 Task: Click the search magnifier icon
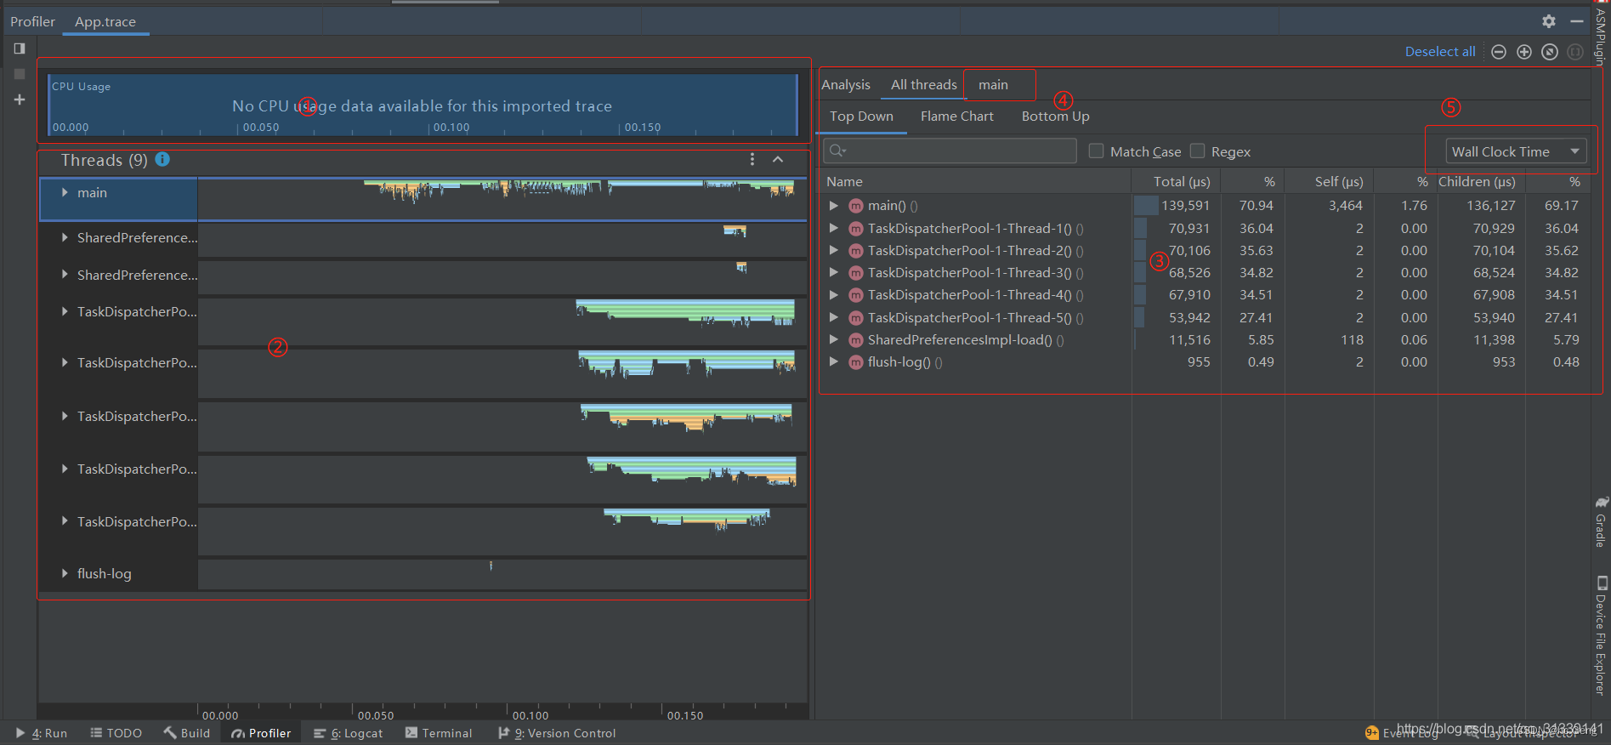837,151
